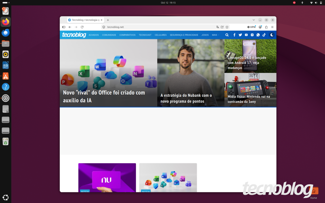Bookmark this page with the star icon
325x203 pixels.
[x=227, y=27]
